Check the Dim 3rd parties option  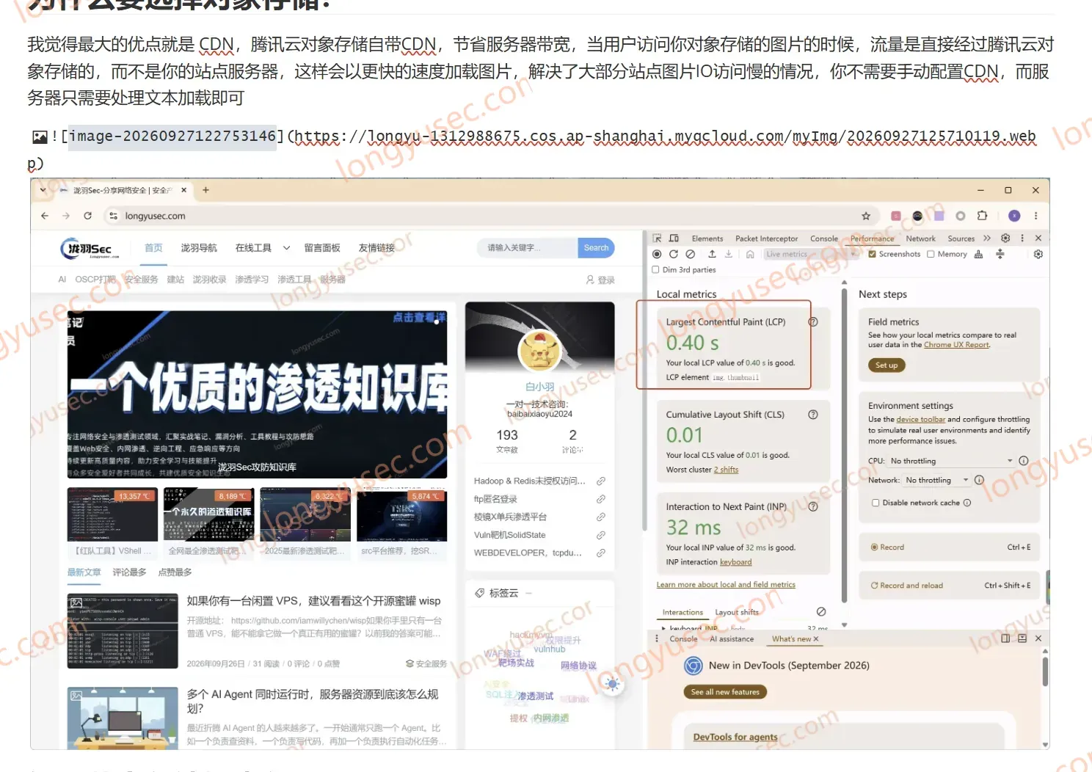coord(656,270)
